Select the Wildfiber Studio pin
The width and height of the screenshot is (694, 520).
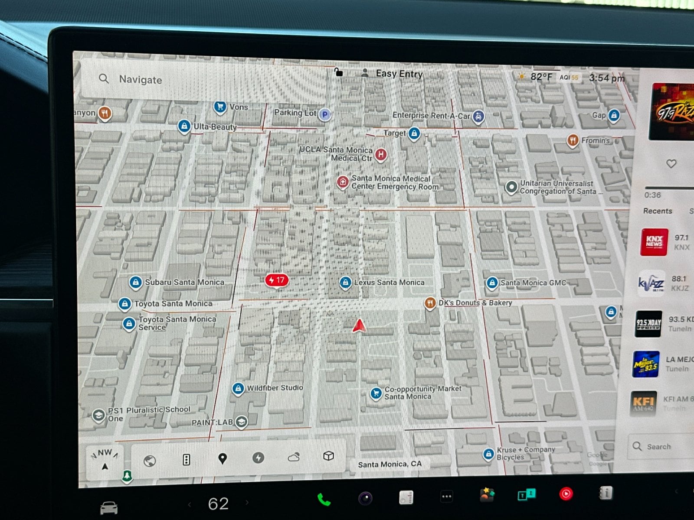pyautogui.click(x=238, y=388)
